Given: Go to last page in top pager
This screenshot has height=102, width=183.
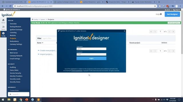Looking at the screenshot, I should click(x=173, y=31).
